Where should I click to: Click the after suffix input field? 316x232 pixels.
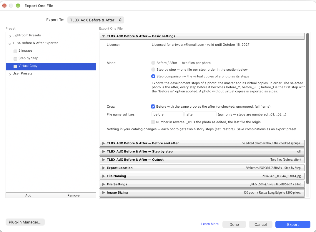(x=200, y=114)
